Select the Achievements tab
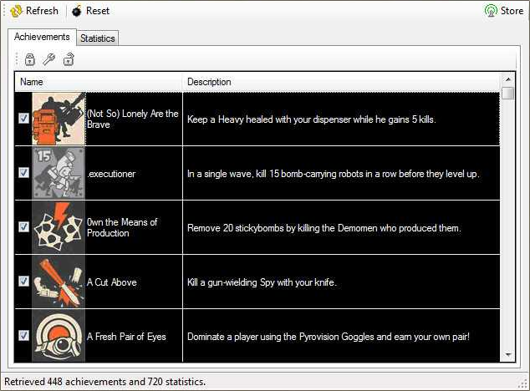Image resolution: width=530 pixels, height=391 pixels. pyautogui.click(x=42, y=37)
